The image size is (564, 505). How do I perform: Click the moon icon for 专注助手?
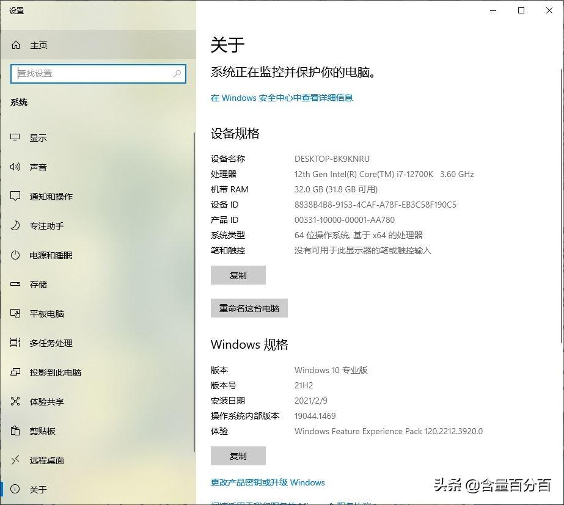tap(15, 225)
